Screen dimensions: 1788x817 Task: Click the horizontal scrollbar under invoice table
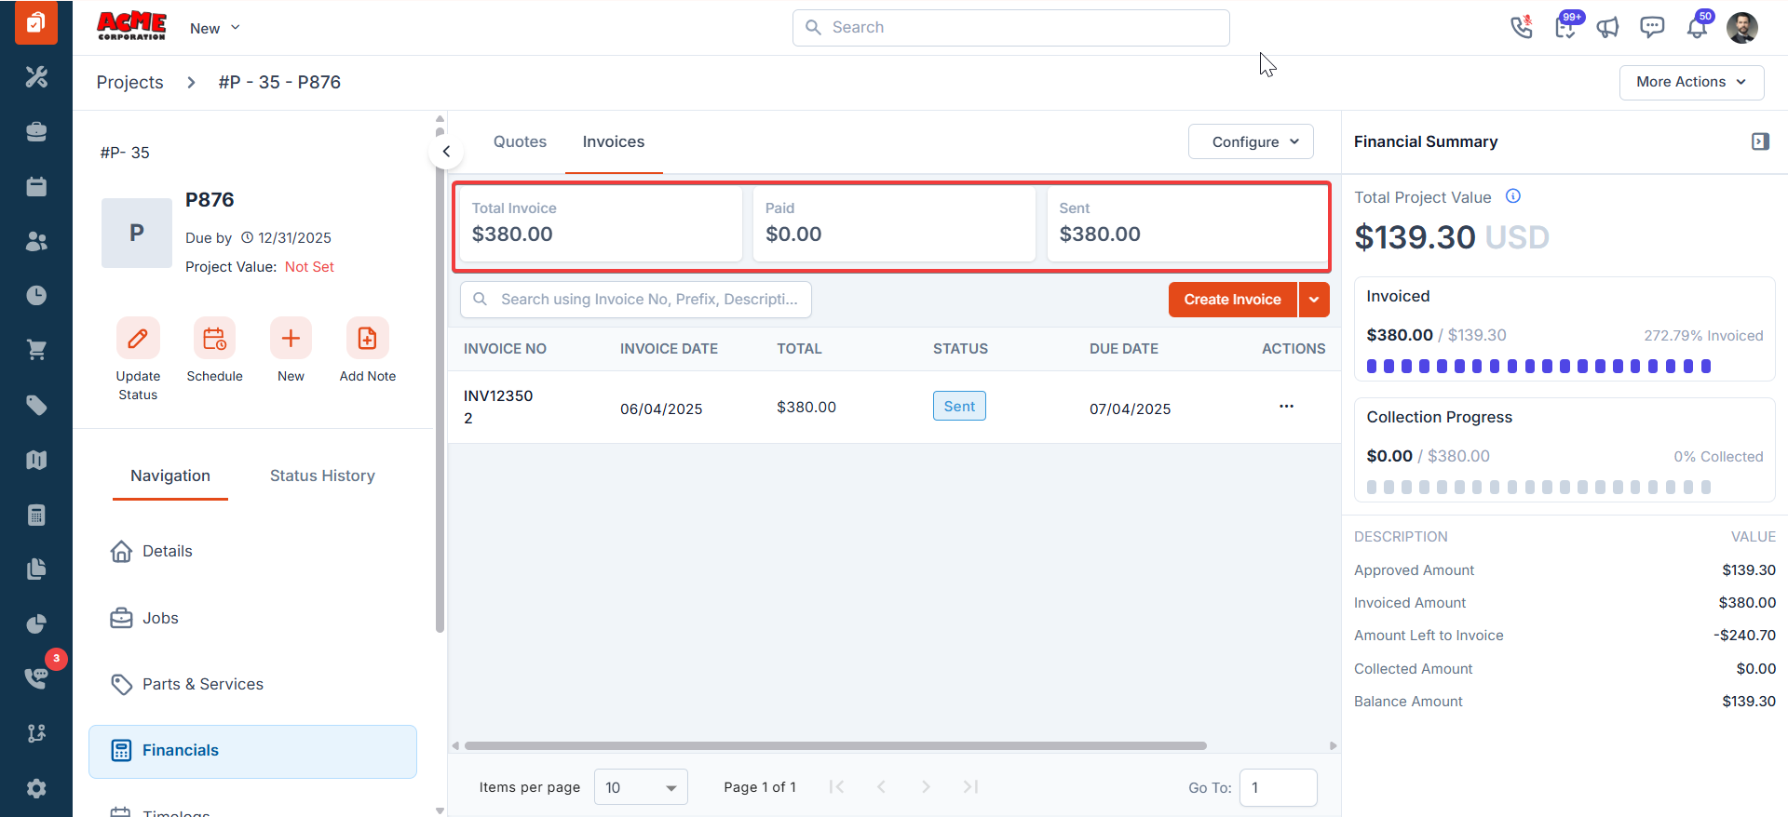click(x=835, y=745)
